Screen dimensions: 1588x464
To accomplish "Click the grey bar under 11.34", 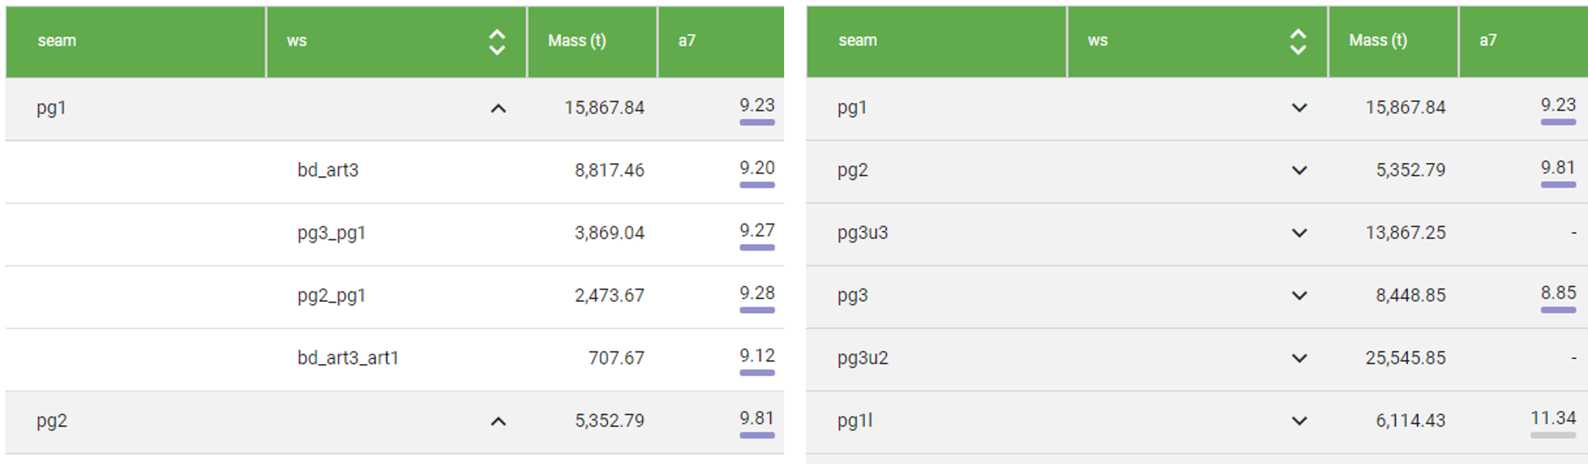I will click(x=1552, y=436).
